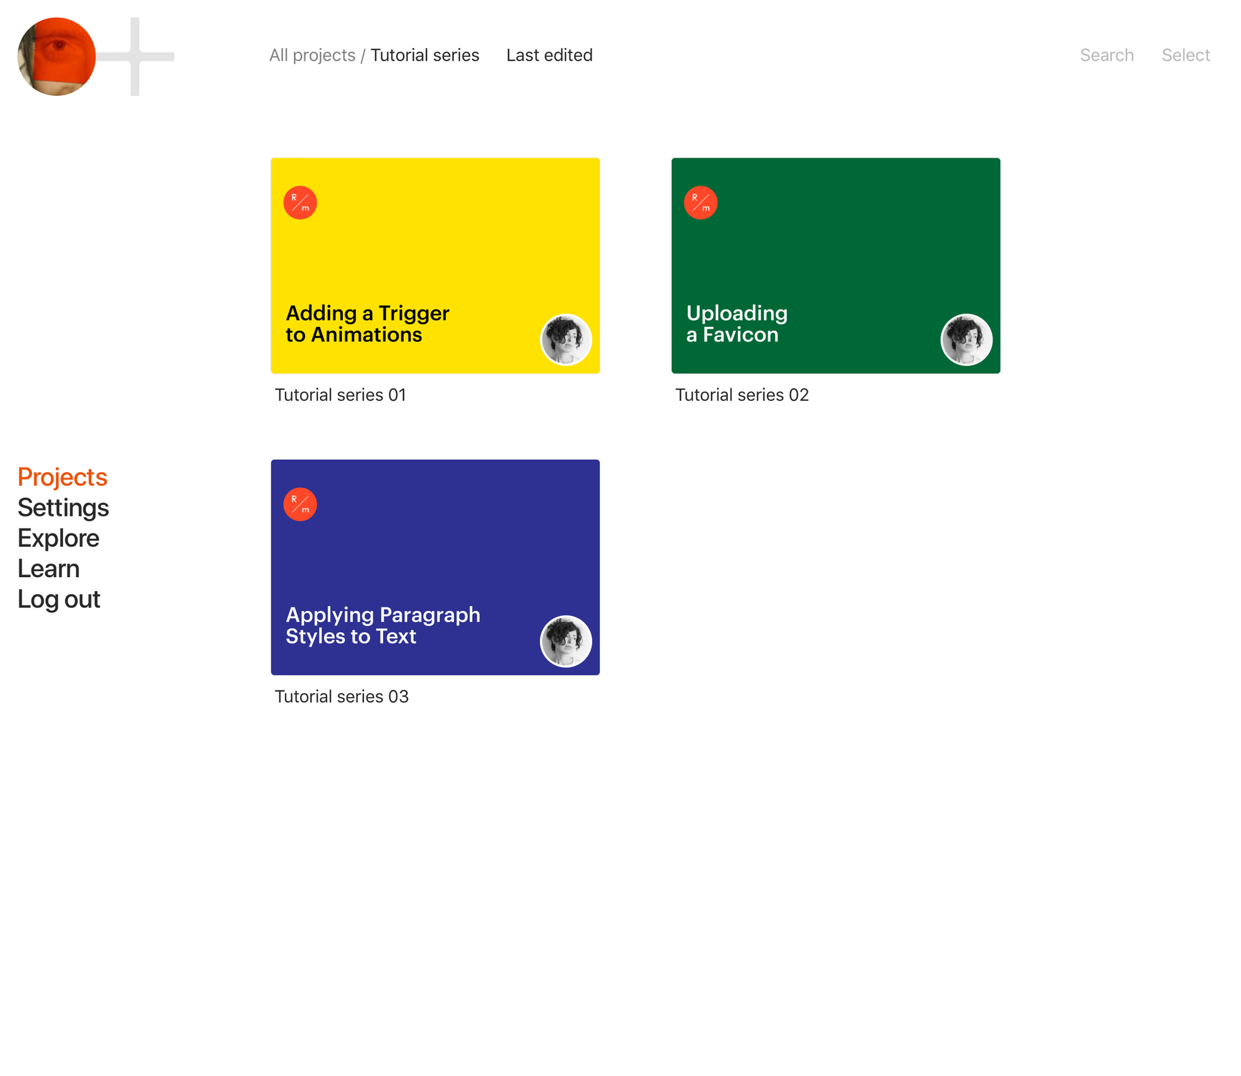Click the Tutorial series 01 title
This screenshot has width=1241, height=1076.
tap(341, 395)
